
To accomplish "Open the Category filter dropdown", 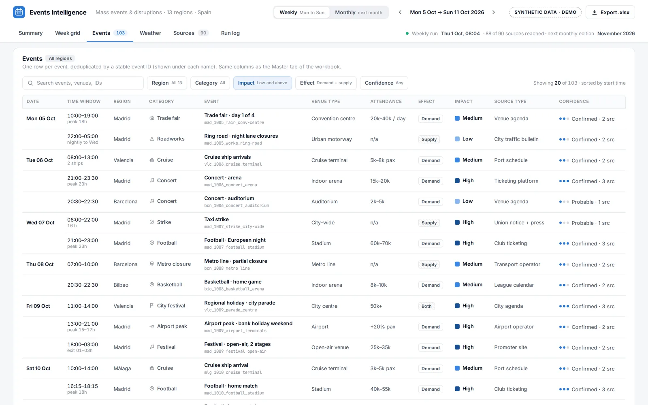I will pos(210,83).
